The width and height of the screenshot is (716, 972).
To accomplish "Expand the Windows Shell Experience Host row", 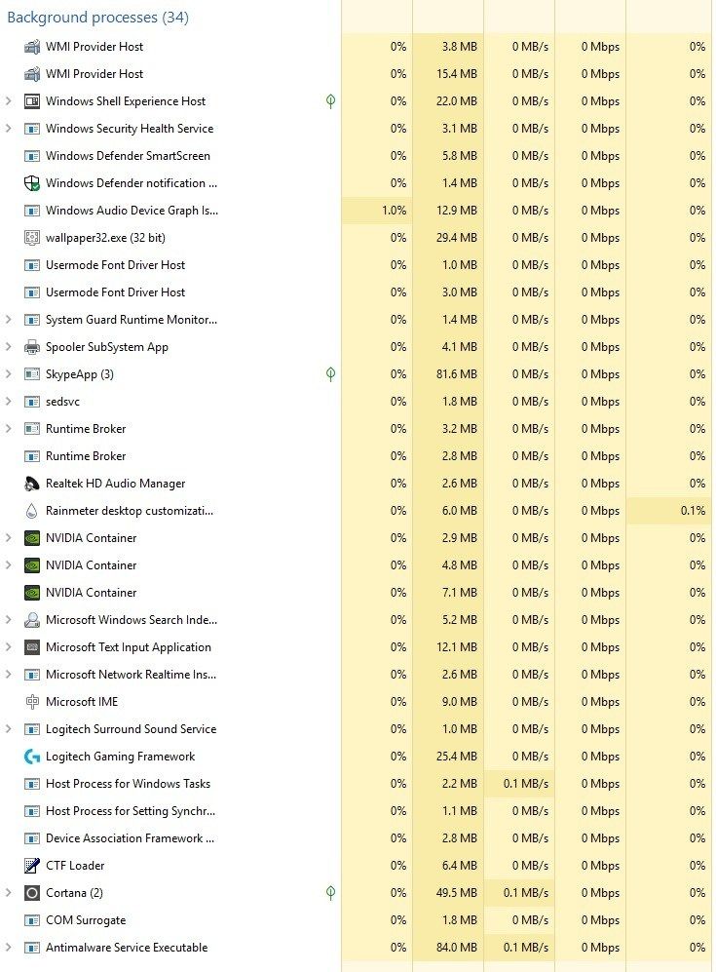I will (x=9, y=101).
